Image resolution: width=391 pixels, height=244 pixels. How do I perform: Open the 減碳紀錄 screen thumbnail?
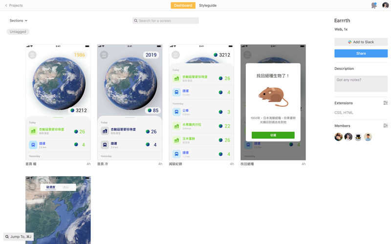(x=201, y=102)
